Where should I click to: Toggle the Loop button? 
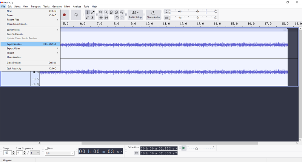76,15
